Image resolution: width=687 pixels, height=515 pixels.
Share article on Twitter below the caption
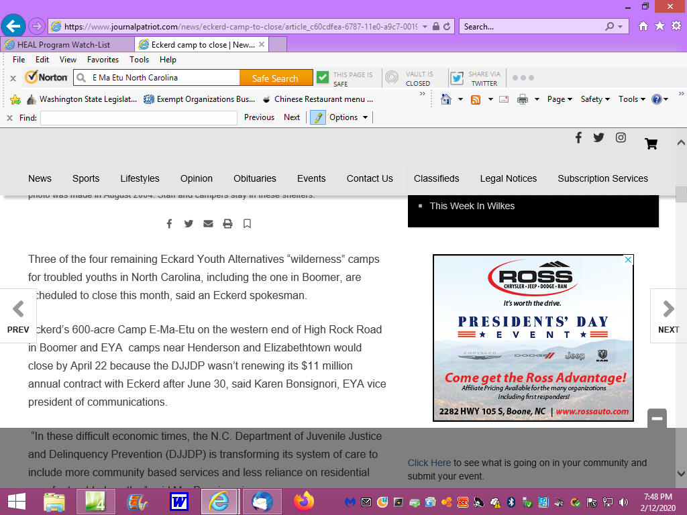(189, 224)
